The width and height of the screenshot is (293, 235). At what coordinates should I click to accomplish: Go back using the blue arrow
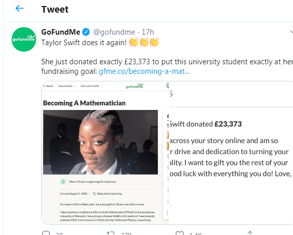(x=20, y=9)
